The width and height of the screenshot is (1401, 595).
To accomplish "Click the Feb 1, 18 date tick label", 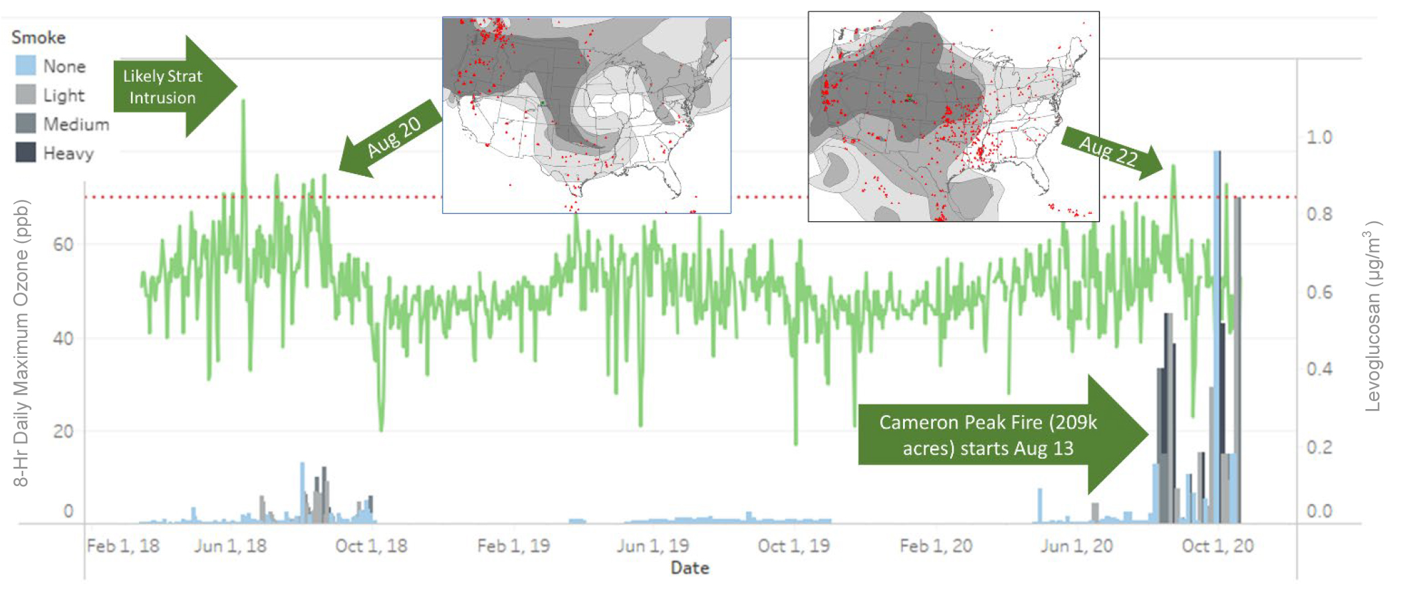I will click(123, 546).
